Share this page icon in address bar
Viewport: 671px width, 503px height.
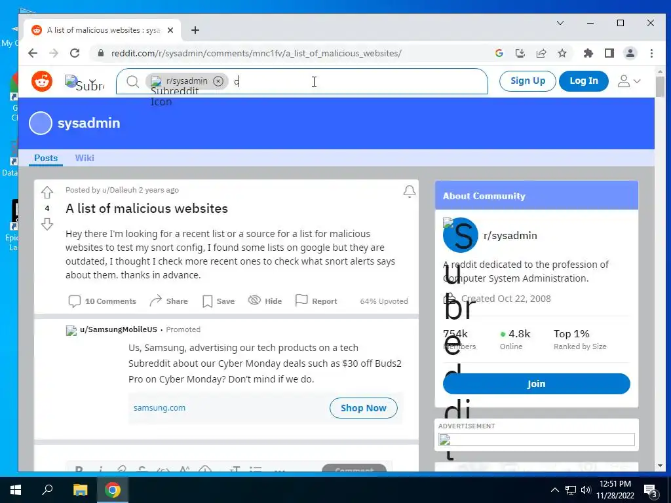541,53
